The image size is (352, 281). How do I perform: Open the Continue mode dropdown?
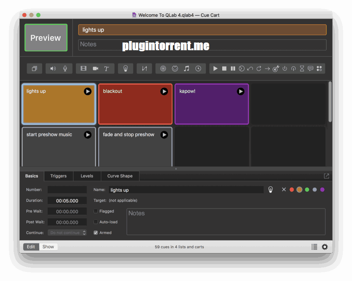pos(67,233)
